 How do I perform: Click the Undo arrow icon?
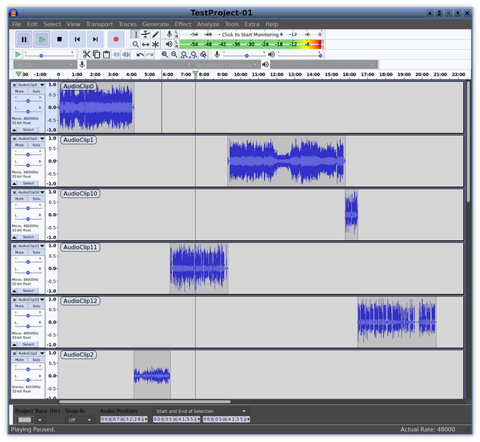click(x=140, y=54)
